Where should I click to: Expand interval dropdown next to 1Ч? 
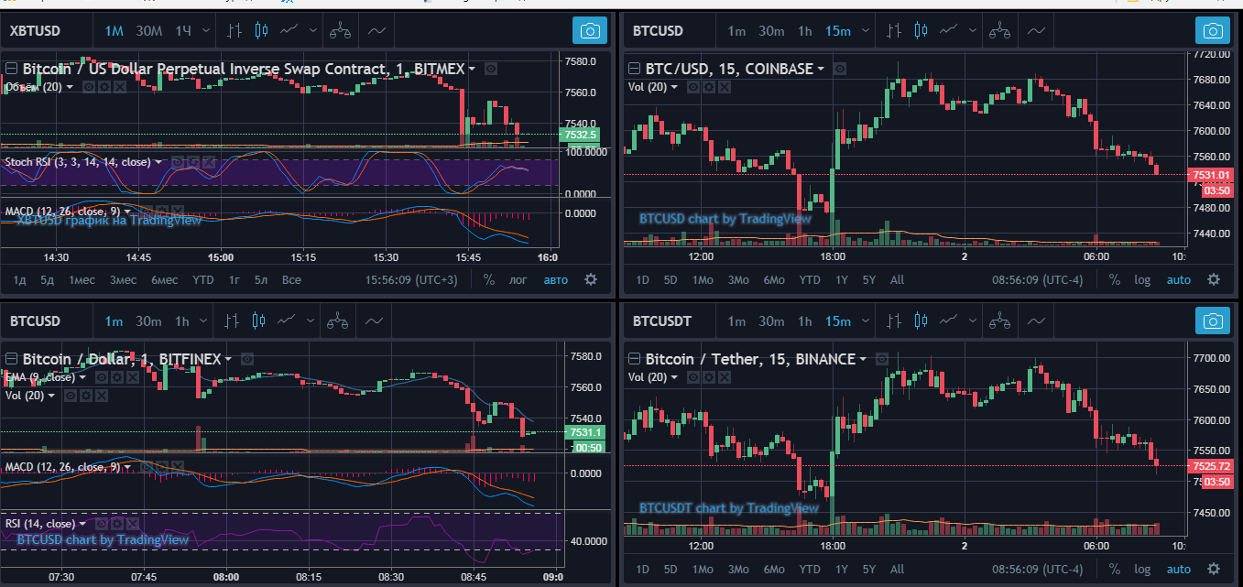tap(206, 30)
